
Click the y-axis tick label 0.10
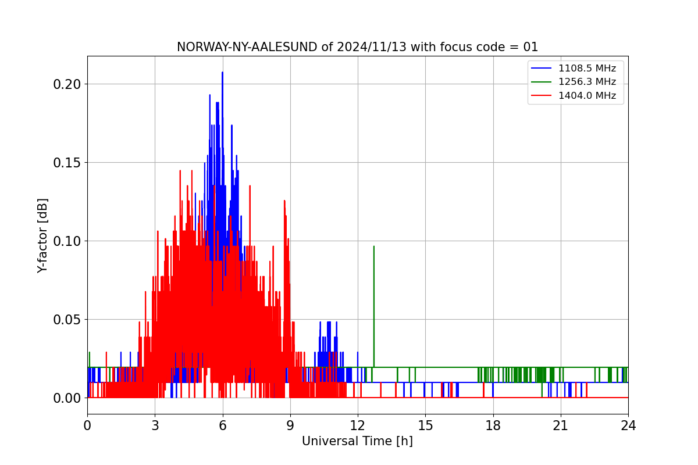click(67, 241)
